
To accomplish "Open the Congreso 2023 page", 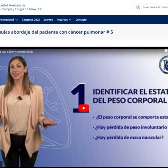I will (x=31, y=20).
